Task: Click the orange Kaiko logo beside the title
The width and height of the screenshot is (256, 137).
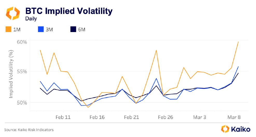Action: (x=13, y=13)
